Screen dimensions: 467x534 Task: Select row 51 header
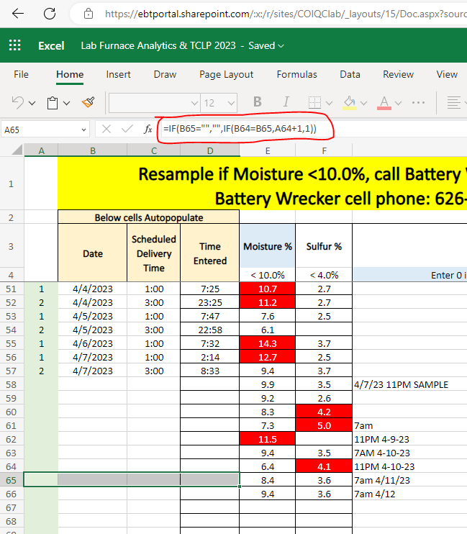pyautogui.click(x=12, y=289)
